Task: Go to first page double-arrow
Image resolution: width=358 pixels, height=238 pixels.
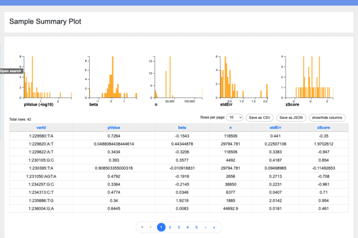Action: point(142,227)
